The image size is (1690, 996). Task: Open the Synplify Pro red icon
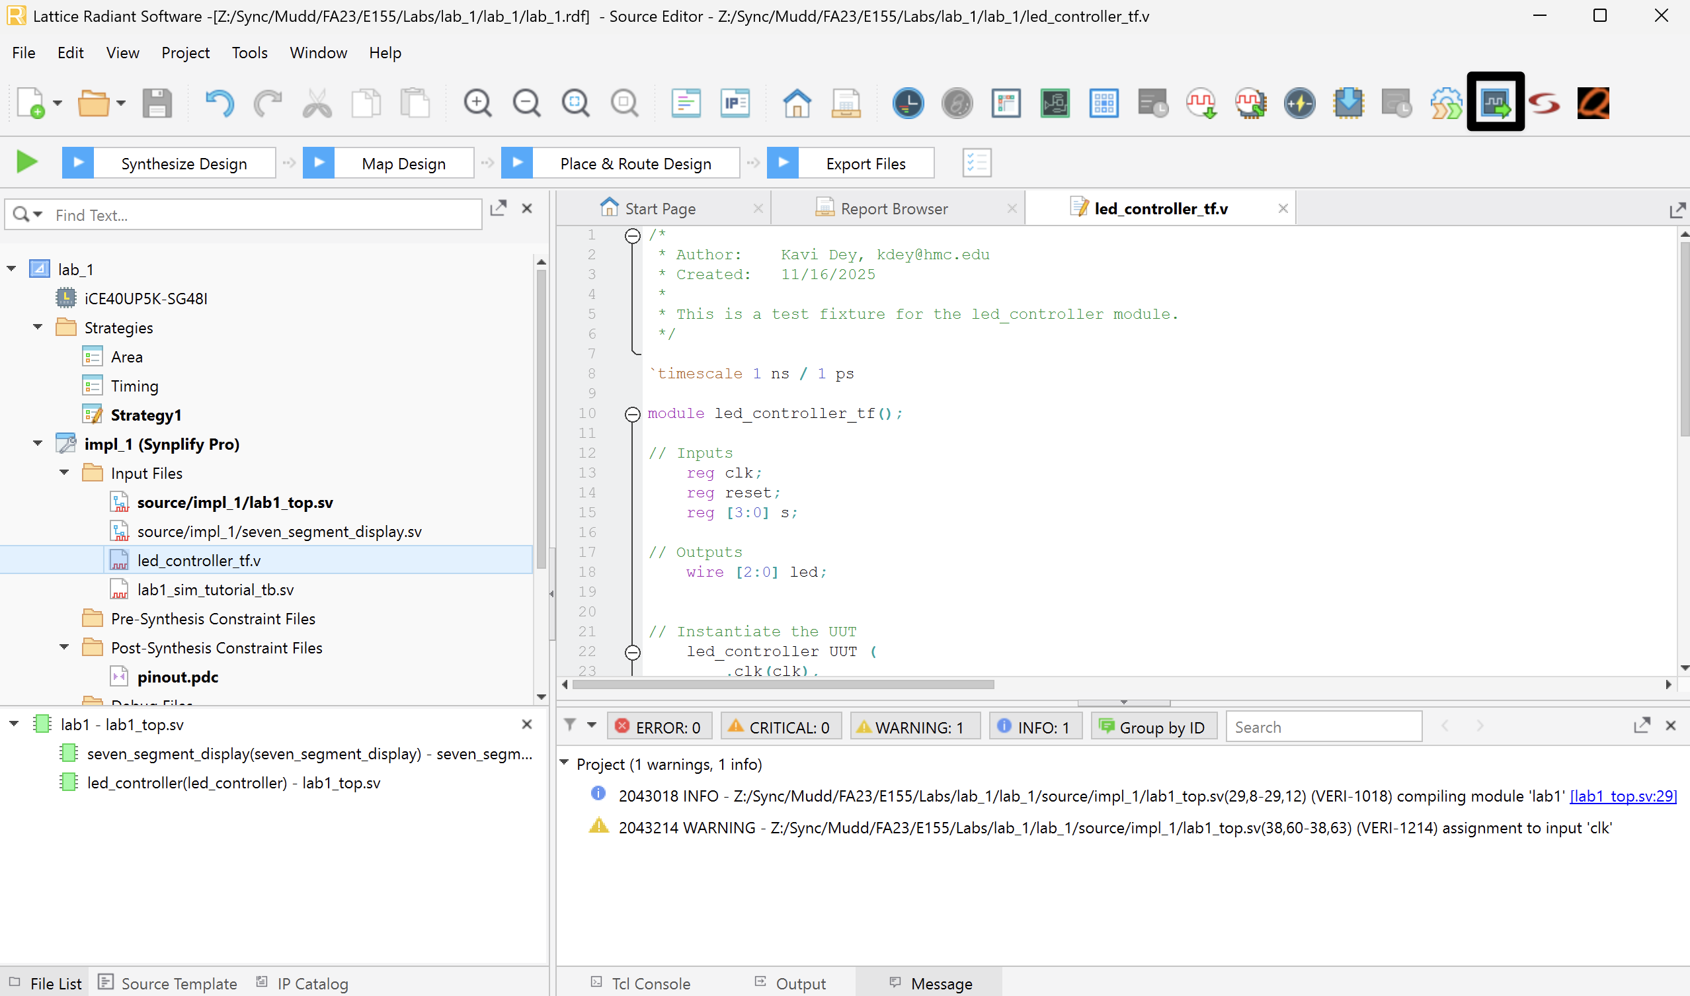point(1544,103)
